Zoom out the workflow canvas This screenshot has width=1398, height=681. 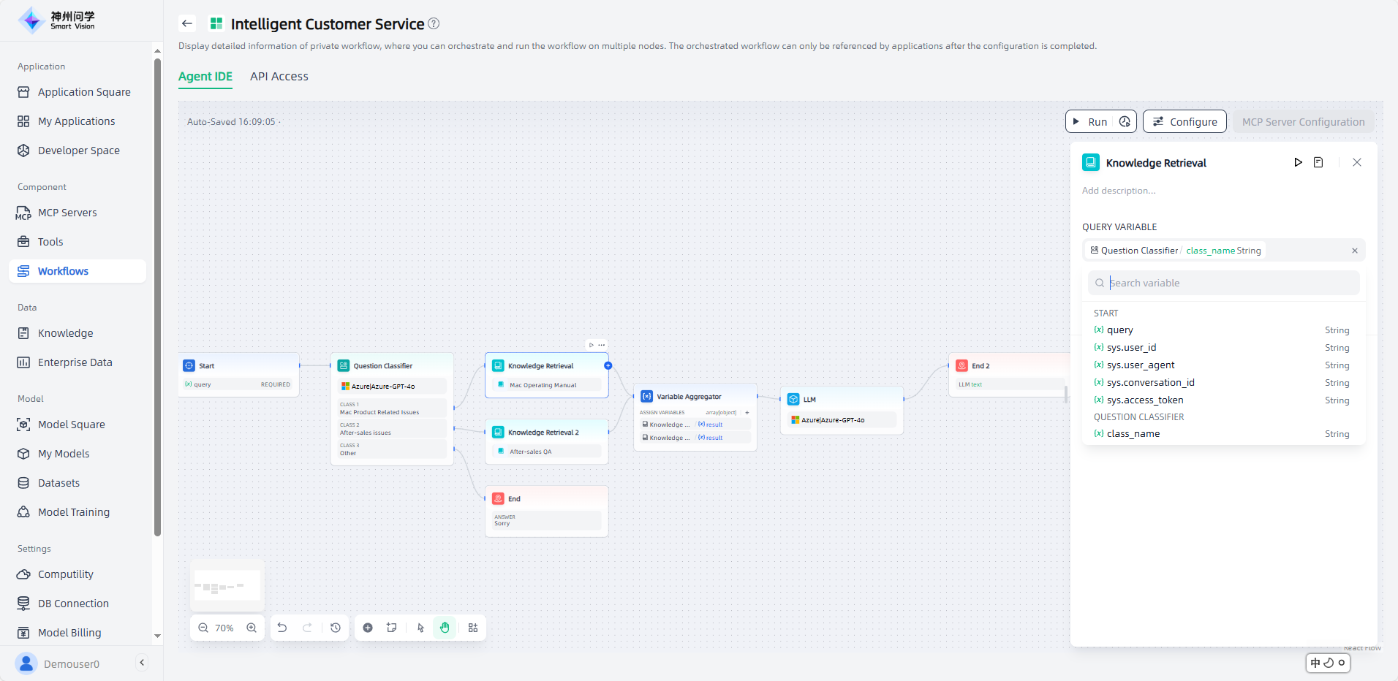point(203,628)
